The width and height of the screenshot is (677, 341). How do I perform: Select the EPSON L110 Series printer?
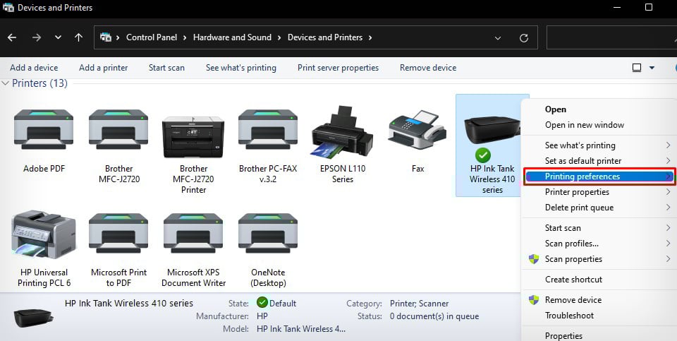(342, 131)
